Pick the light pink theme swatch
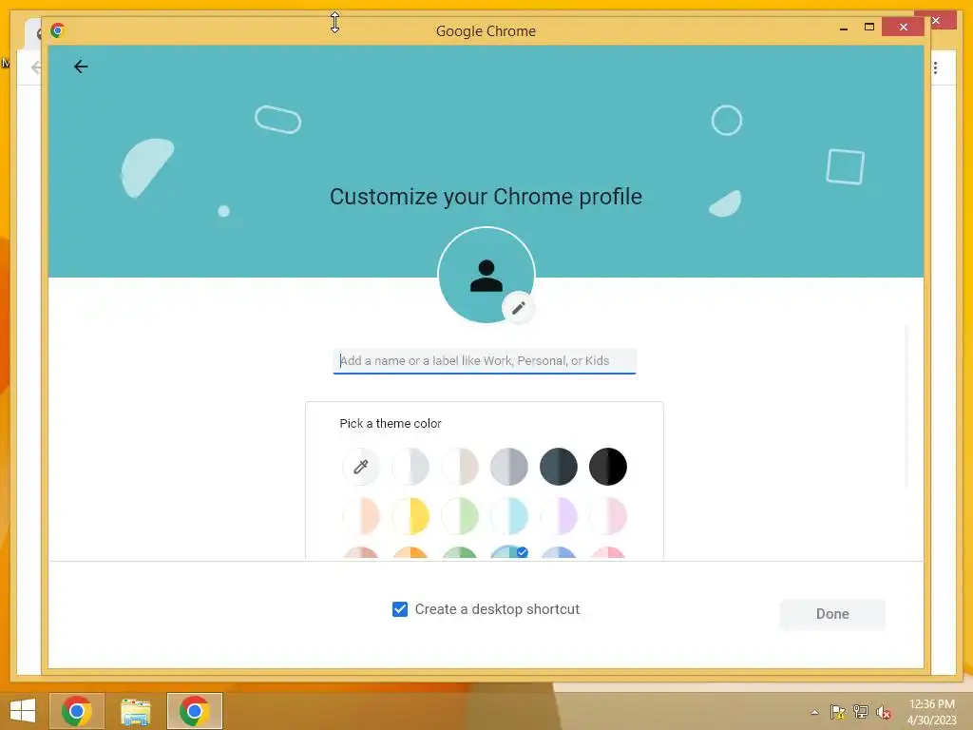Screen dimensions: 973x730 pos(608,516)
